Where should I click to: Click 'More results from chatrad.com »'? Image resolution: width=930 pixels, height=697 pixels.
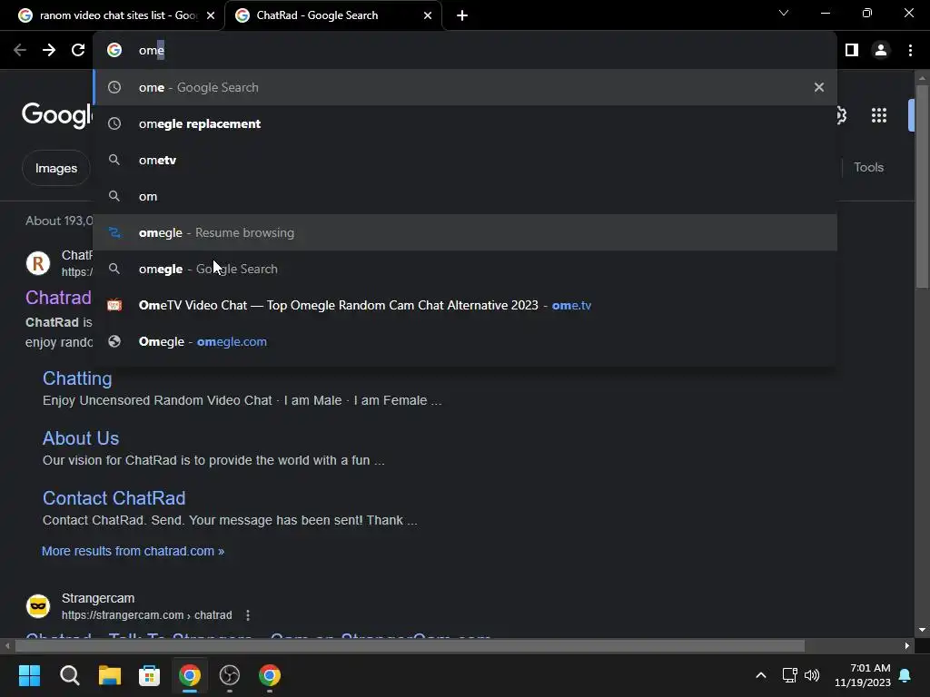click(x=133, y=551)
